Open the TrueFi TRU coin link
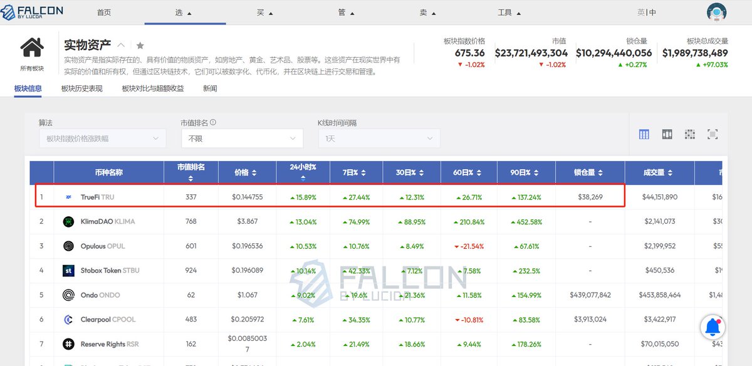 97,197
